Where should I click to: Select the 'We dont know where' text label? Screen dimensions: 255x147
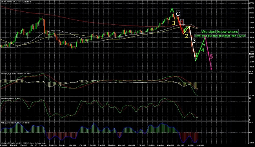tap(220, 31)
